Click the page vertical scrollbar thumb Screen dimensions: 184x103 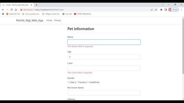pyautogui.click(x=183, y=46)
